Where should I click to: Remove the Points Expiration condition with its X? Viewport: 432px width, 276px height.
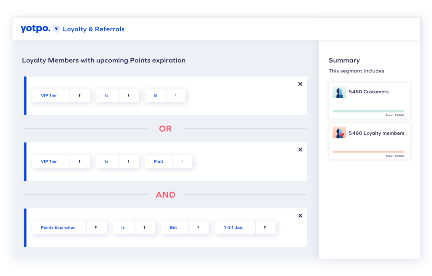300,215
